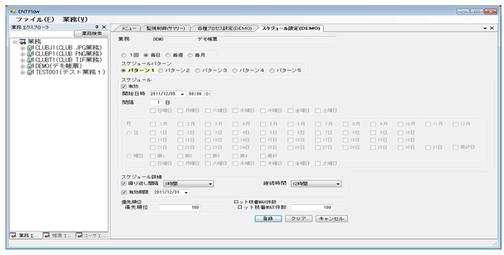Toggle the 有効 checkbox
The width and height of the screenshot is (504, 255).
coord(124,86)
